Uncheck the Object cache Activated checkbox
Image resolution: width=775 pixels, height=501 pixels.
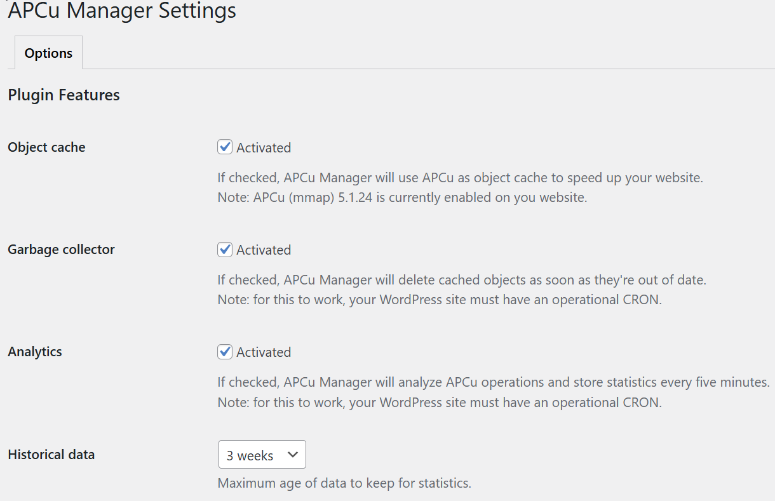(x=225, y=147)
